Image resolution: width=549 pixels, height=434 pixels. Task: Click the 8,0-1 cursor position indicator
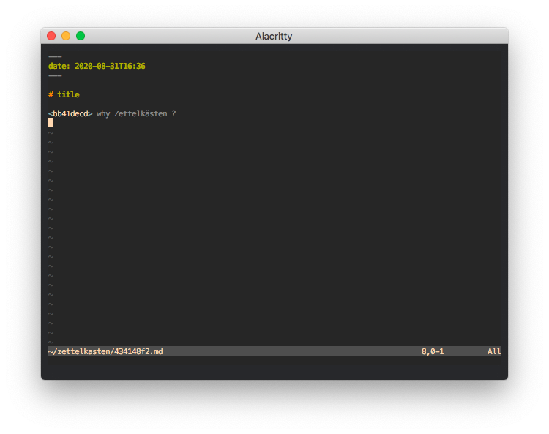pos(432,351)
